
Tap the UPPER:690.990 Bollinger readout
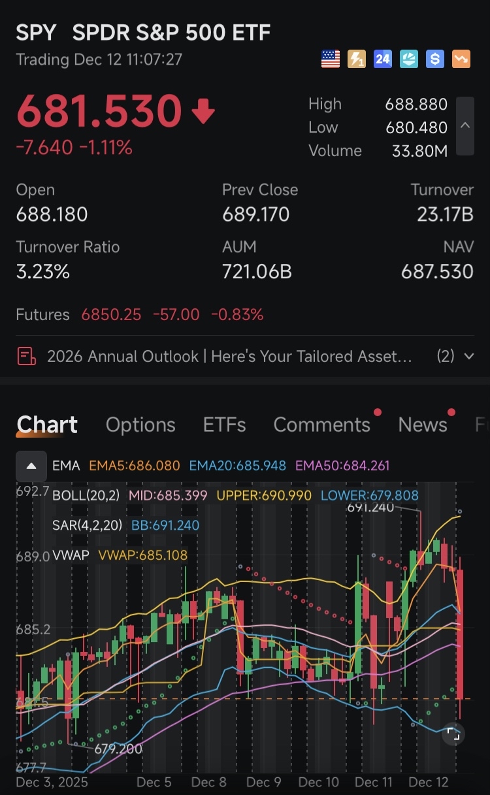coord(264,496)
